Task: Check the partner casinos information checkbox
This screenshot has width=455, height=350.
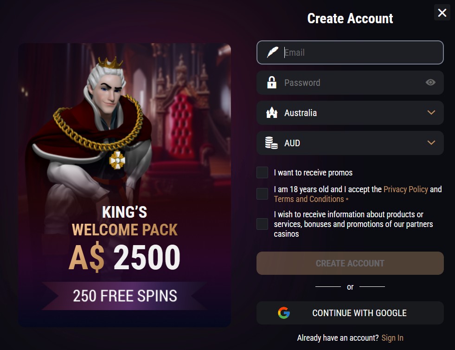Action: click(263, 224)
